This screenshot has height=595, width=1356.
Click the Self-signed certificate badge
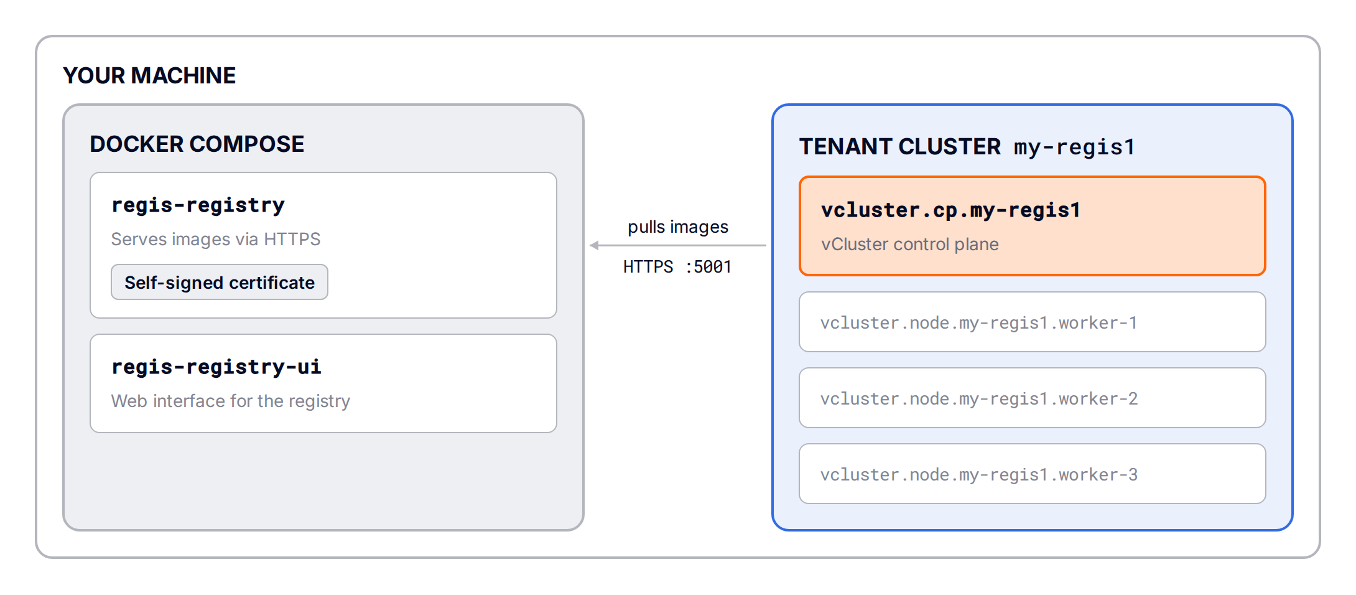point(220,282)
